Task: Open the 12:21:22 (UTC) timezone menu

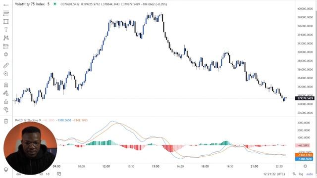Action: click(274, 174)
